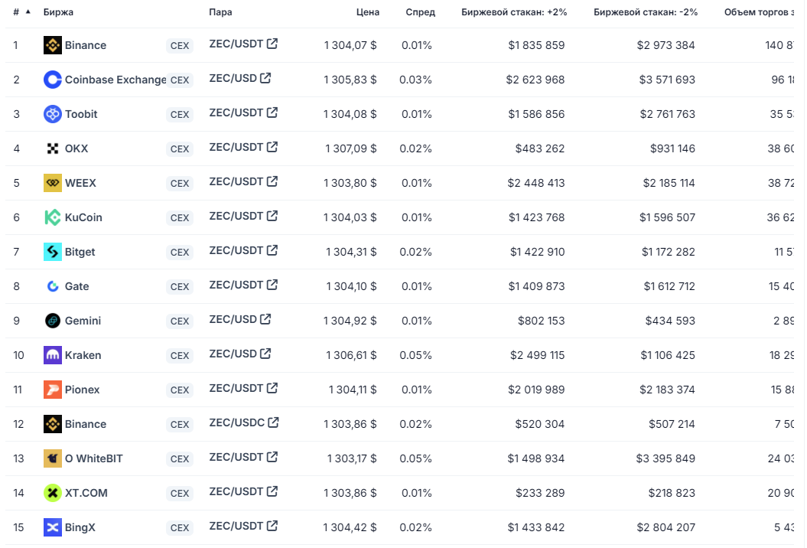Sort by the # rank column arrow
807x548 pixels.
pos(28,11)
